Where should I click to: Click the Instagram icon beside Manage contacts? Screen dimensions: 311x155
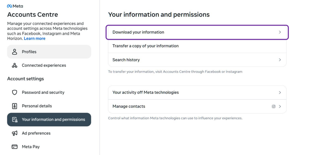click(x=274, y=106)
